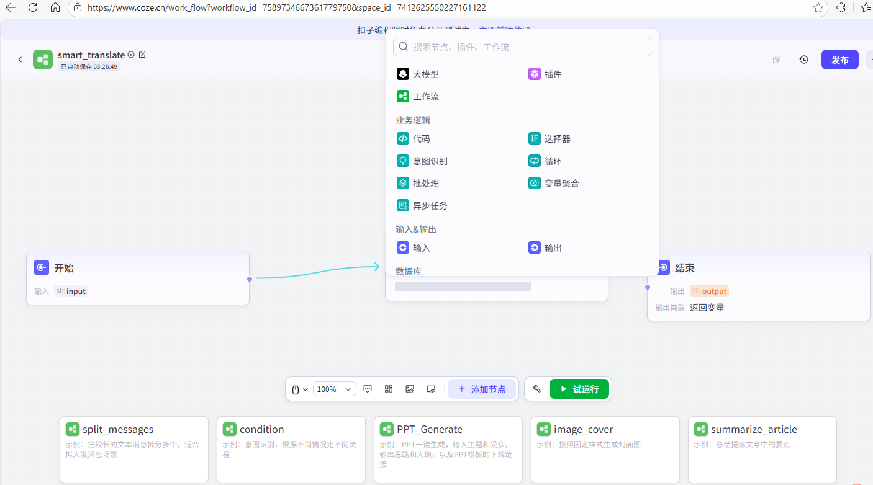
Task: Choose the 异步任务 menu entry
Action: pos(422,205)
